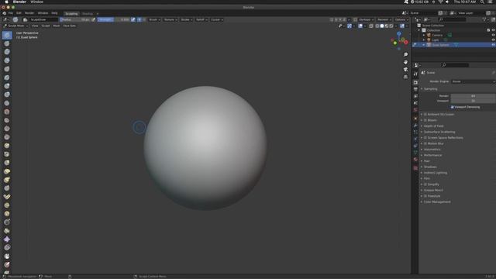Click the viewport pan hand icon
This screenshot has height=279, width=496.
[x=405, y=62]
